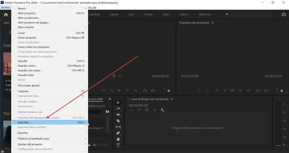Mark In in the Program monitor
289x153 pixels.
click(x=200, y=91)
